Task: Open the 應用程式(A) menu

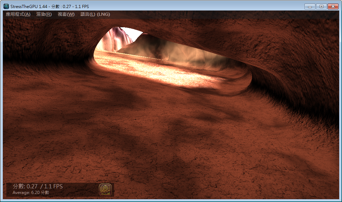Action: coord(18,14)
